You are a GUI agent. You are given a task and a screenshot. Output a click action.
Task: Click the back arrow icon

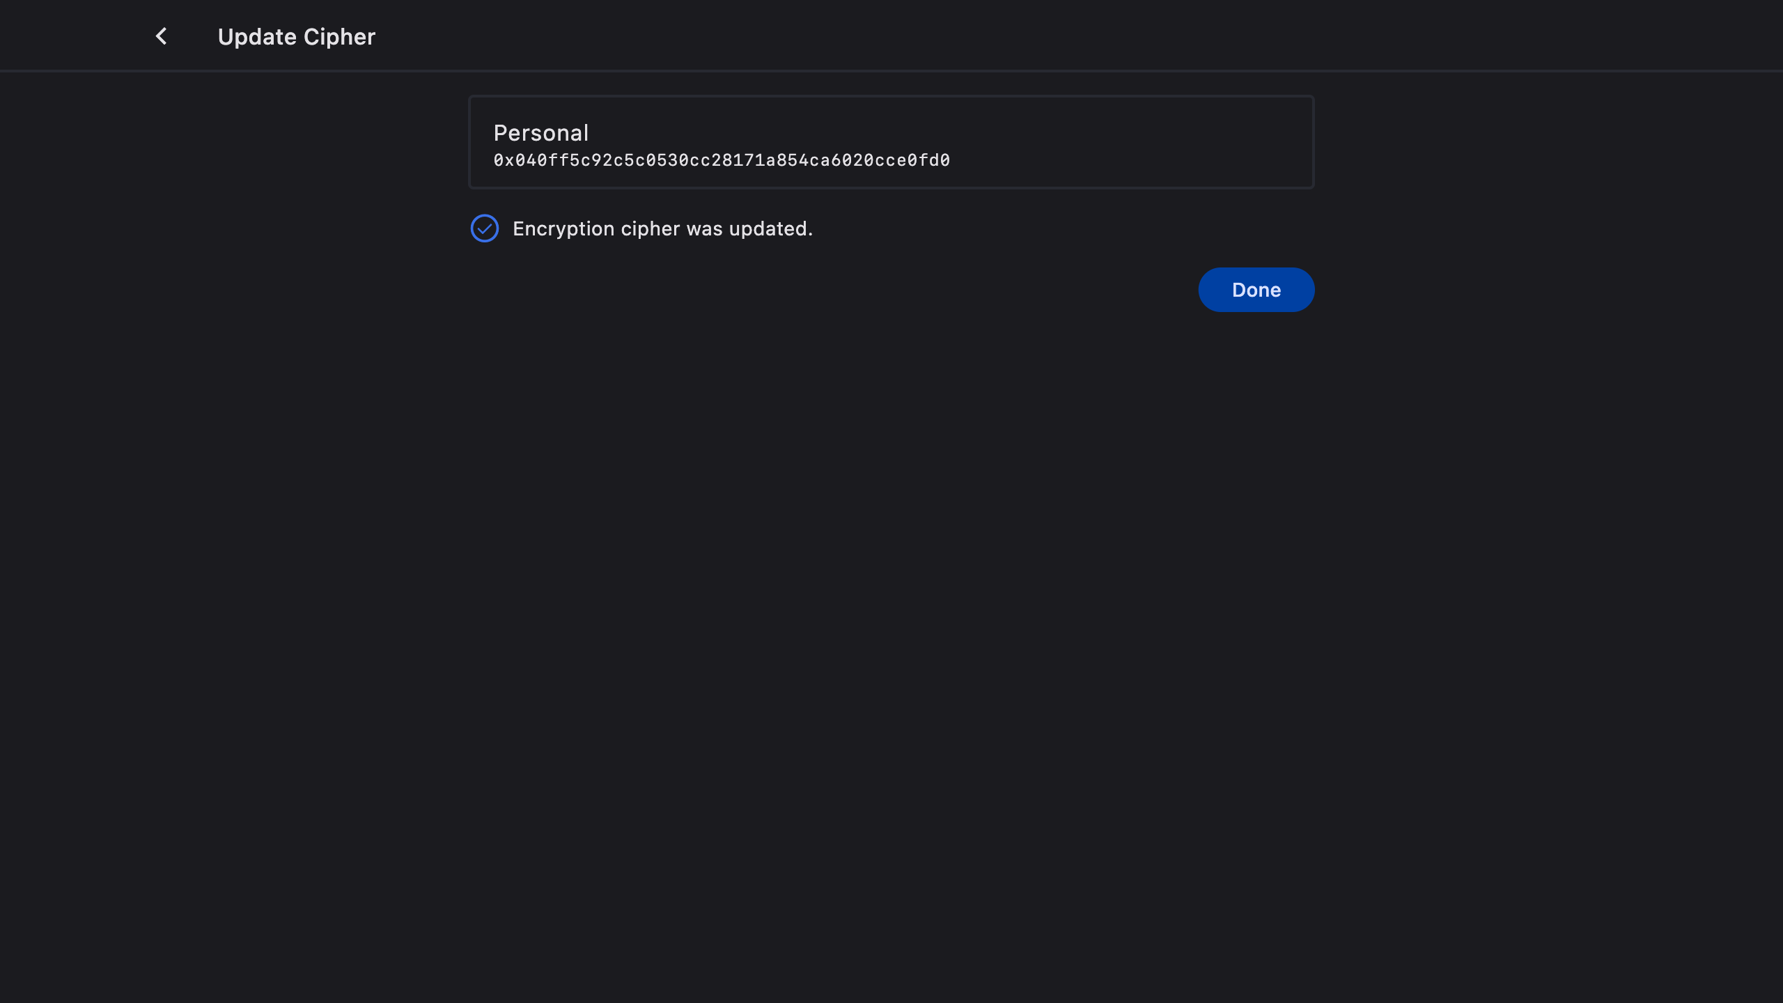161,36
